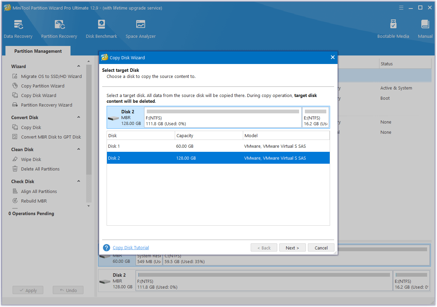Image resolution: width=437 pixels, height=307 pixels.
Task: Close the Copy Disk Wizard dialog
Action: pos(333,58)
